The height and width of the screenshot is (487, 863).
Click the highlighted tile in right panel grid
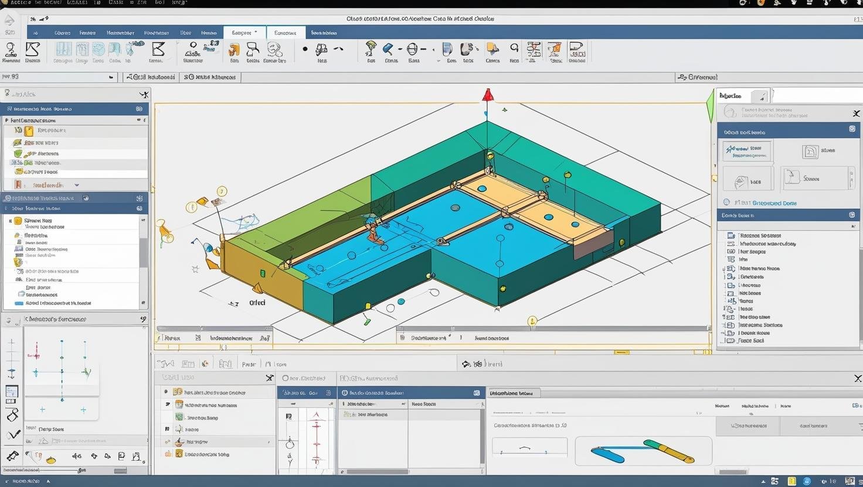point(748,151)
